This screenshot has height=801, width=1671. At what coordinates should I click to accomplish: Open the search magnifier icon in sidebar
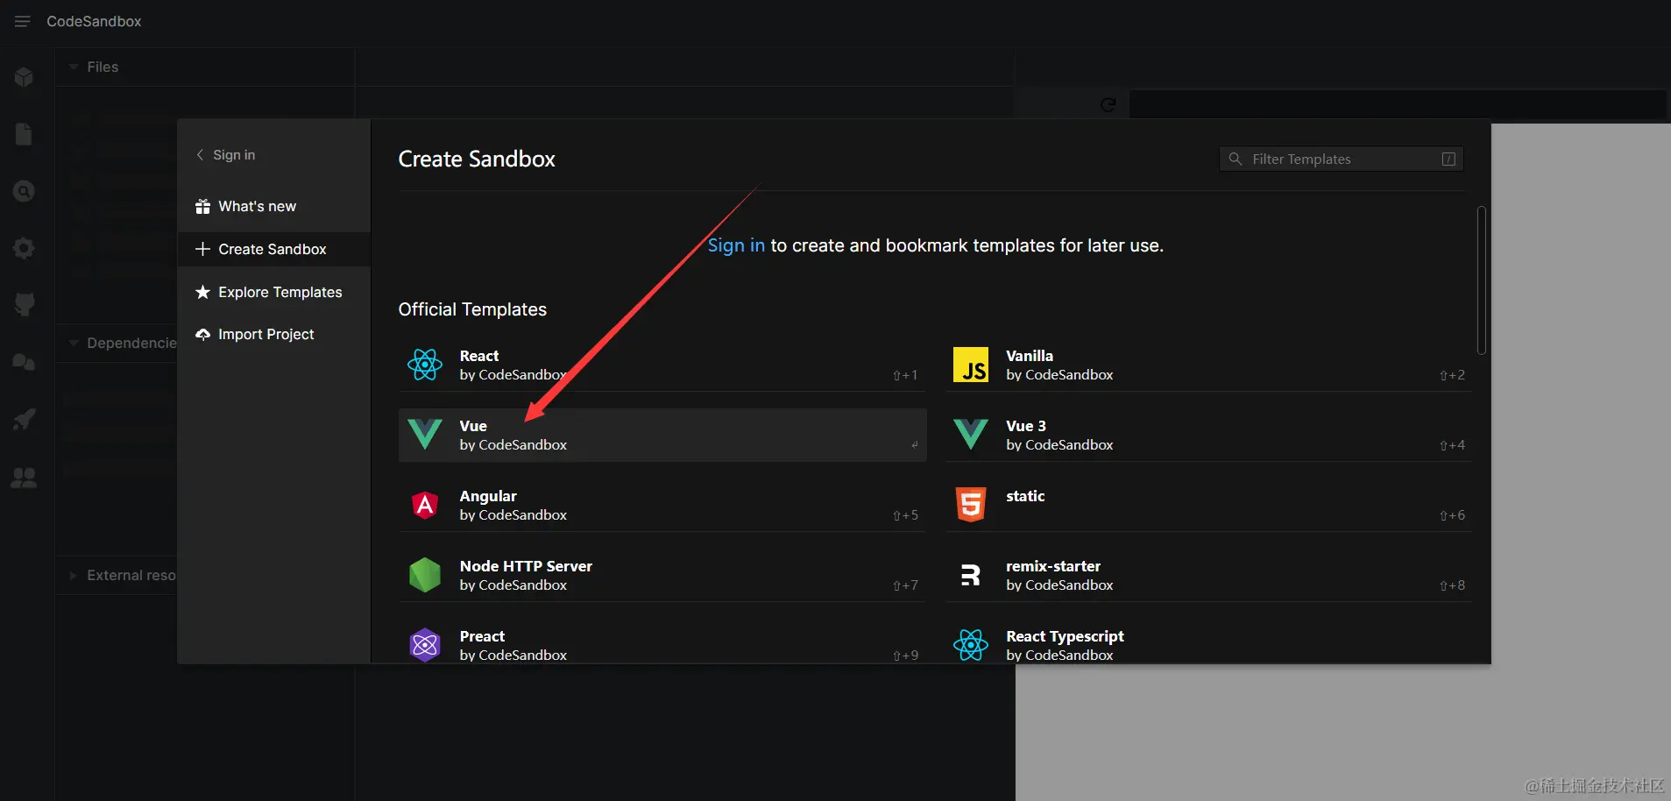pyautogui.click(x=25, y=191)
